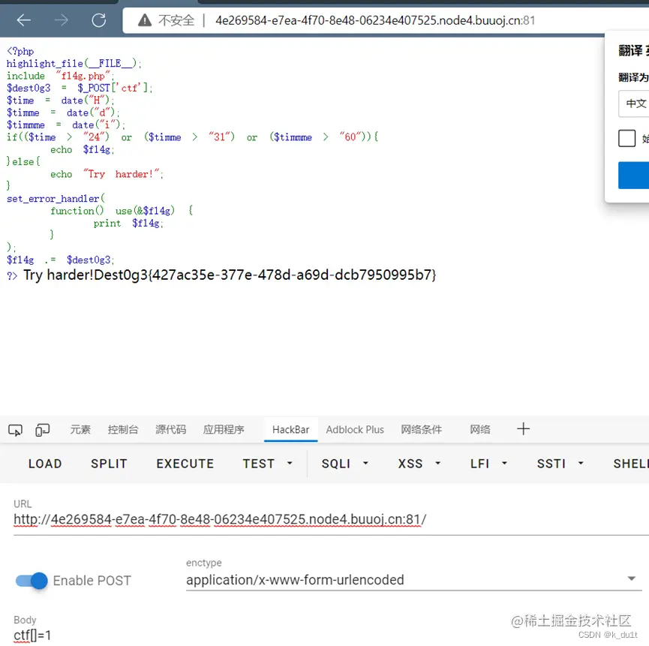Screen dimensions: 649x646
Task: Click the highlight_file(__FILE__) code line
Action: [x=74, y=63]
